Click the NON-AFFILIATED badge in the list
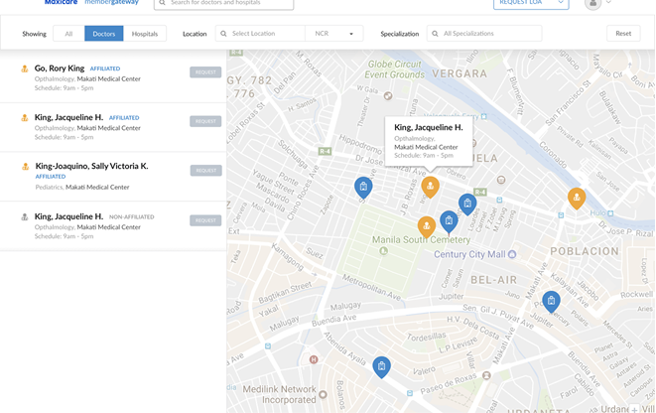 pyautogui.click(x=131, y=216)
